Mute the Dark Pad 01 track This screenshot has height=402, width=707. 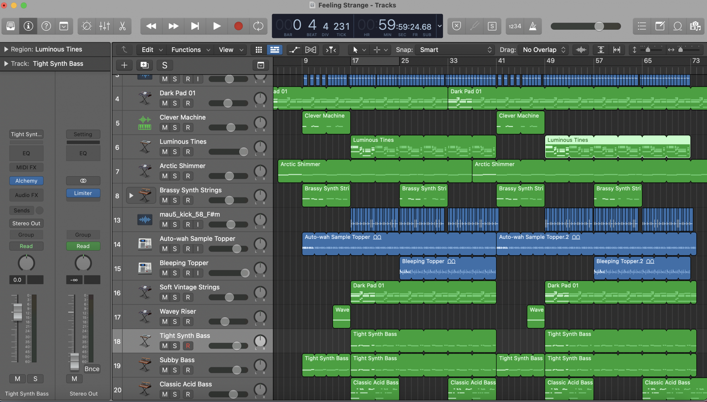tap(165, 103)
